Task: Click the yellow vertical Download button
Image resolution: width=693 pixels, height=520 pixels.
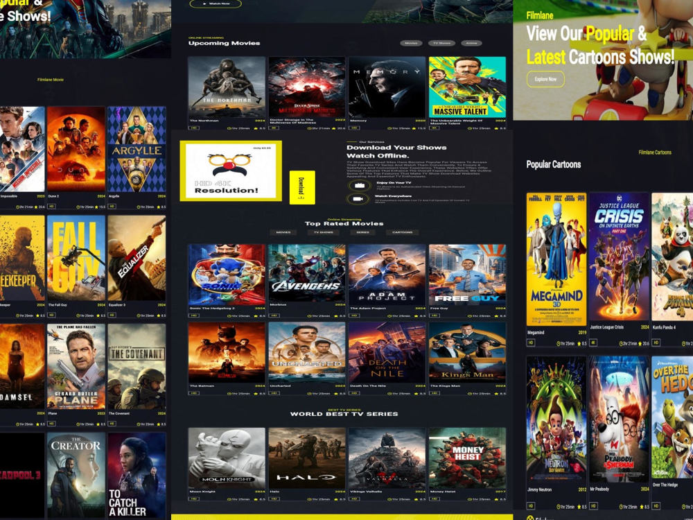Action: pyautogui.click(x=302, y=187)
